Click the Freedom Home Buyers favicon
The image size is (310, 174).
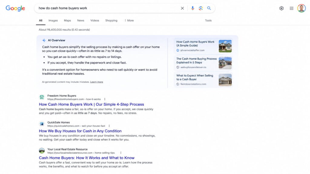click(x=42, y=97)
